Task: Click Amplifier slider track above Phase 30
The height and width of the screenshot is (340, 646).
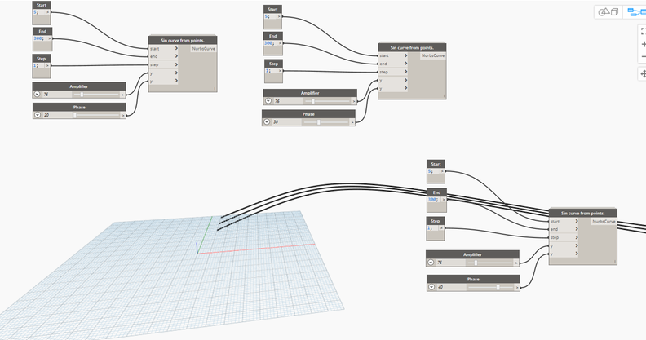Action: click(327, 101)
